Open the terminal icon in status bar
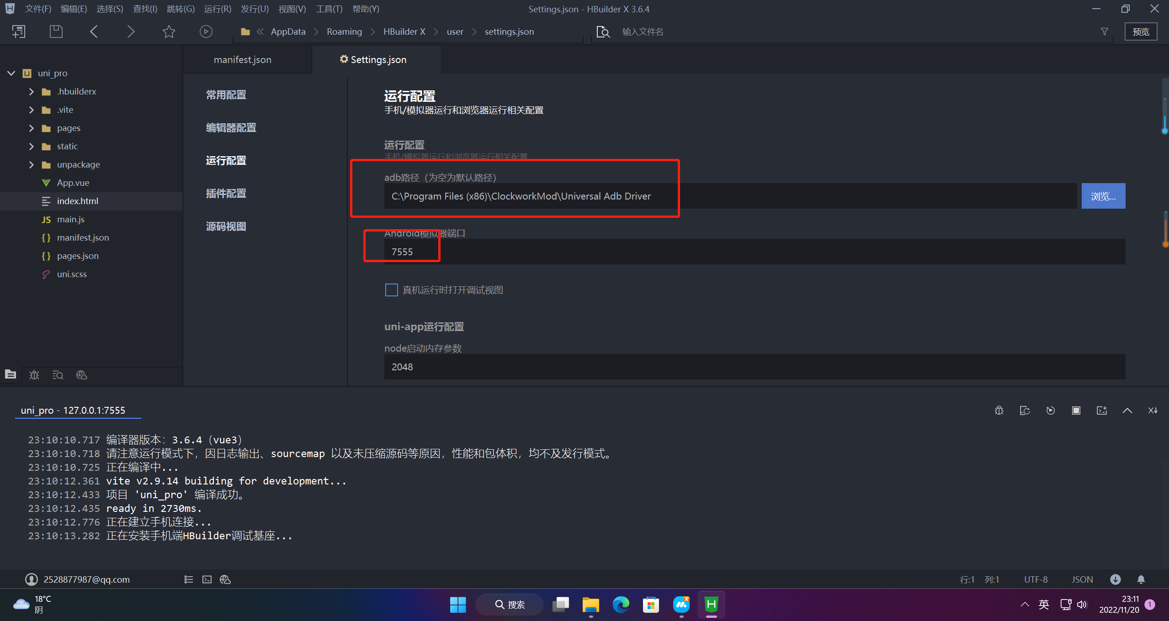The image size is (1169, 621). (207, 579)
